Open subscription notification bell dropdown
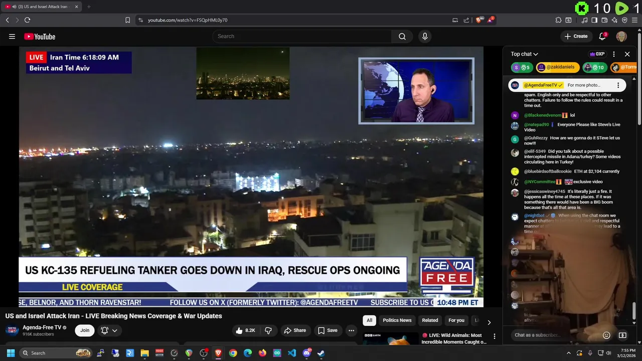Viewport: 642px width, 361px height. tap(109, 330)
